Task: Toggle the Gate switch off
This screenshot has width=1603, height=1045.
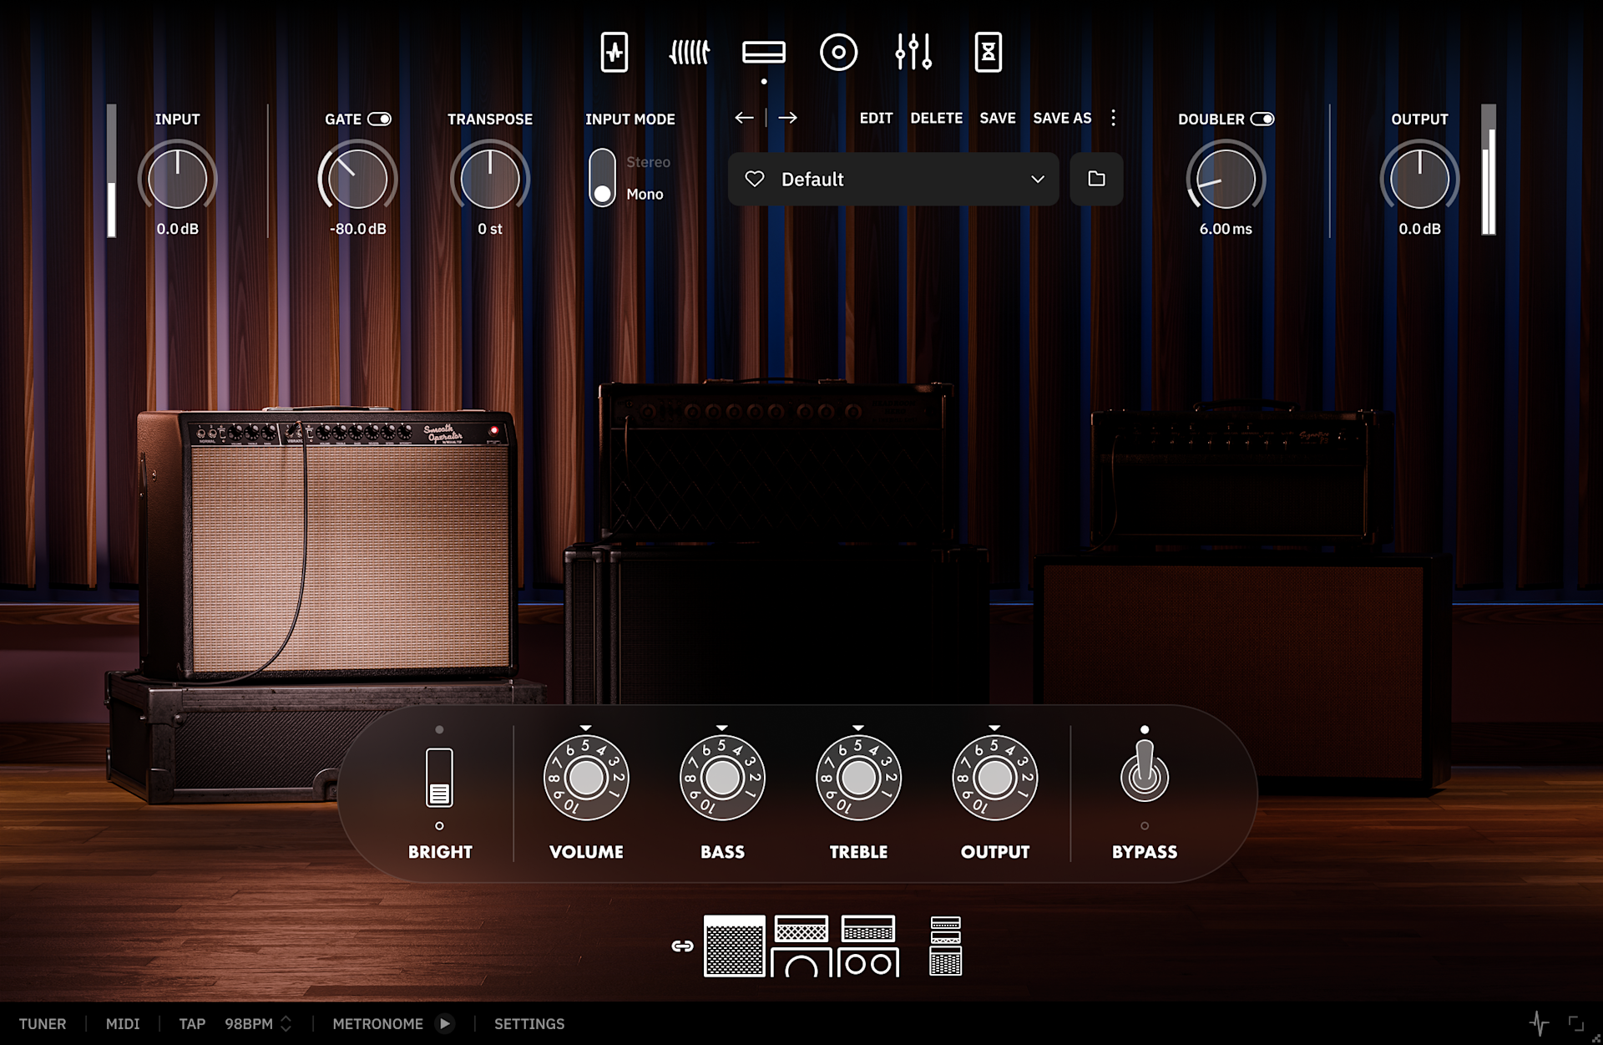Action: click(x=380, y=119)
